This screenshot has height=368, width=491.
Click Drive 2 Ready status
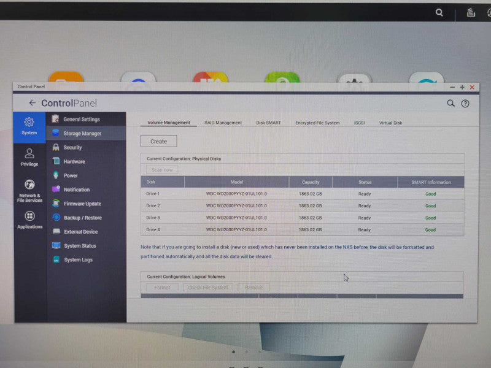pyautogui.click(x=365, y=205)
